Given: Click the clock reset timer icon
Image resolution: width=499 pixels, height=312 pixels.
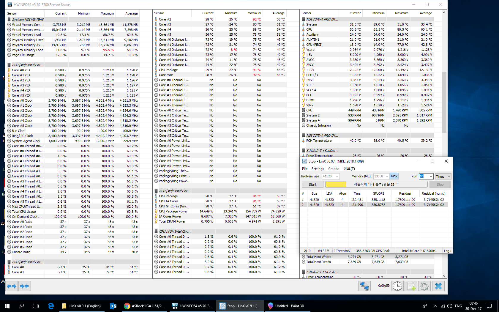Looking at the screenshot, I should click(x=397, y=286).
